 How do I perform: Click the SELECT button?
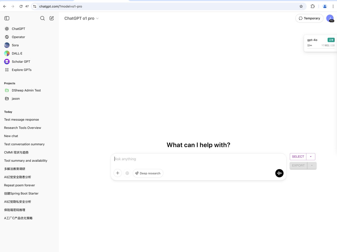(x=298, y=157)
